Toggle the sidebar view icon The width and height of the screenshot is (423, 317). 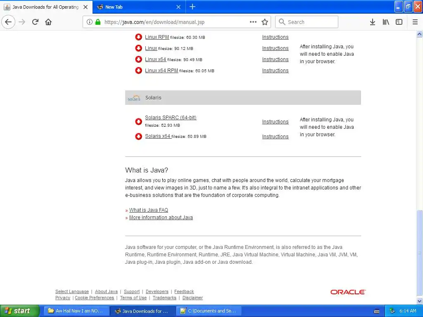(x=399, y=22)
